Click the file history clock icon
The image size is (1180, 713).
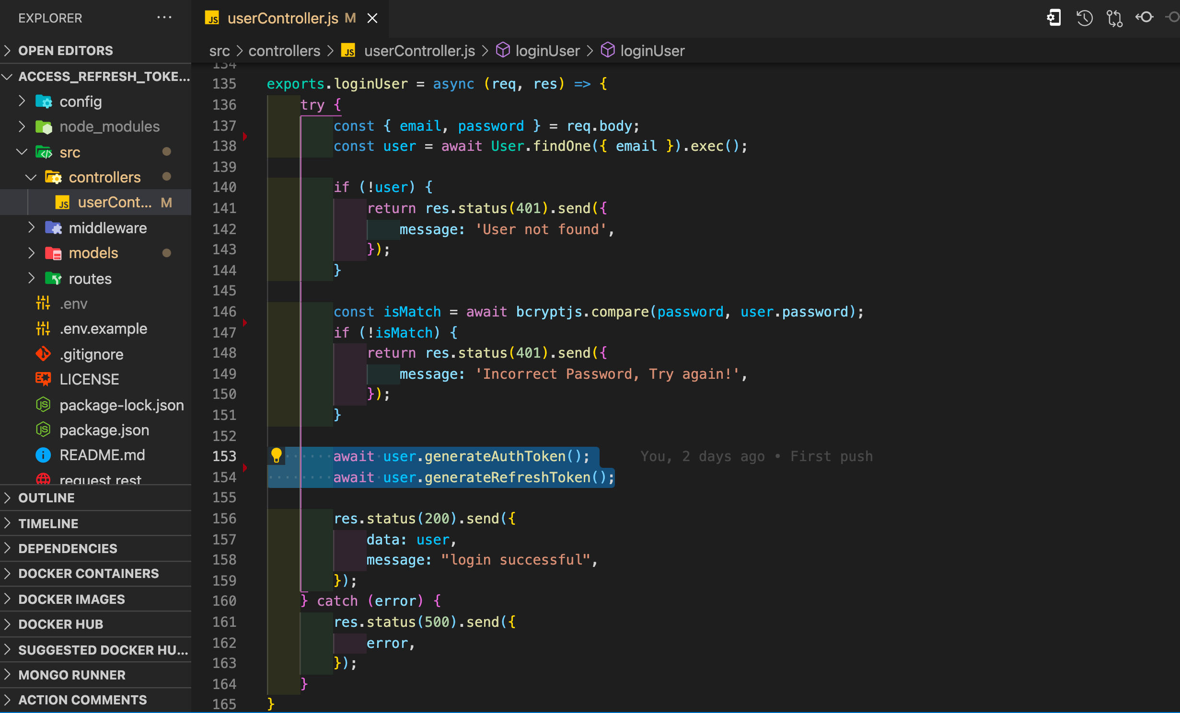[1084, 18]
